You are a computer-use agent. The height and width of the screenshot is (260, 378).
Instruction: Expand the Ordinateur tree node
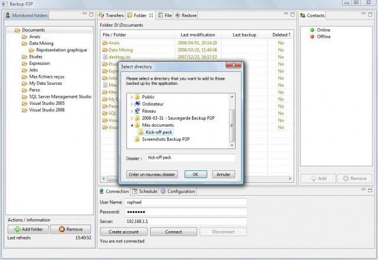click(x=132, y=104)
